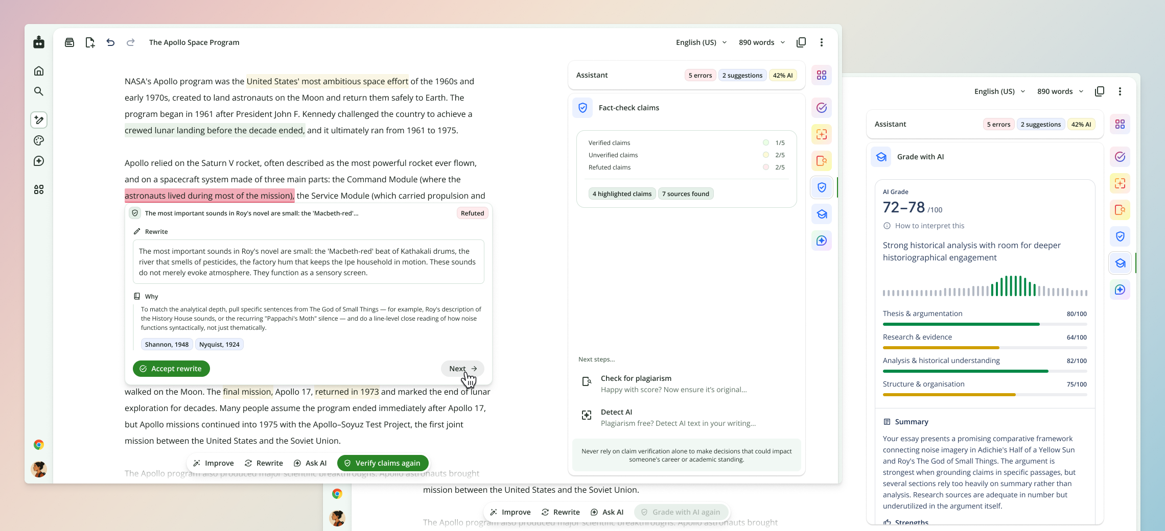Select Detect AI next step
This screenshot has width=1165, height=531.
click(x=687, y=418)
